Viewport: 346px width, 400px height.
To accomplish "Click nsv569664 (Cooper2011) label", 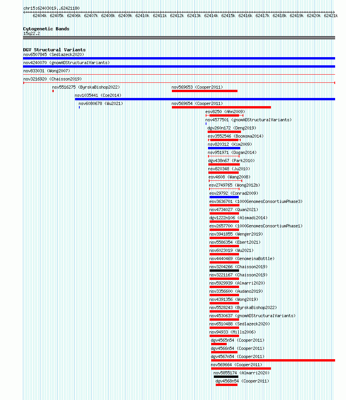I will tap(236, 365).
